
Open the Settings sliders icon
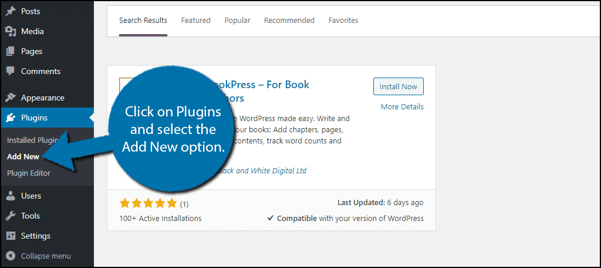(11, 236)
